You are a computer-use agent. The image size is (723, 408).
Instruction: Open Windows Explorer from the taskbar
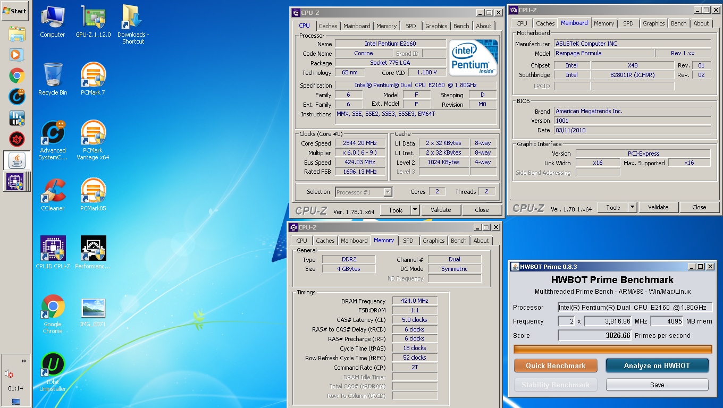[x=17, y=34]
